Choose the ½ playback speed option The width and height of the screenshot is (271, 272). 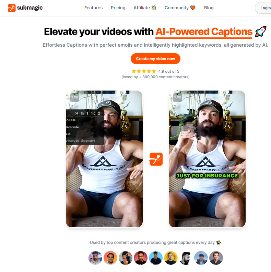82,114
